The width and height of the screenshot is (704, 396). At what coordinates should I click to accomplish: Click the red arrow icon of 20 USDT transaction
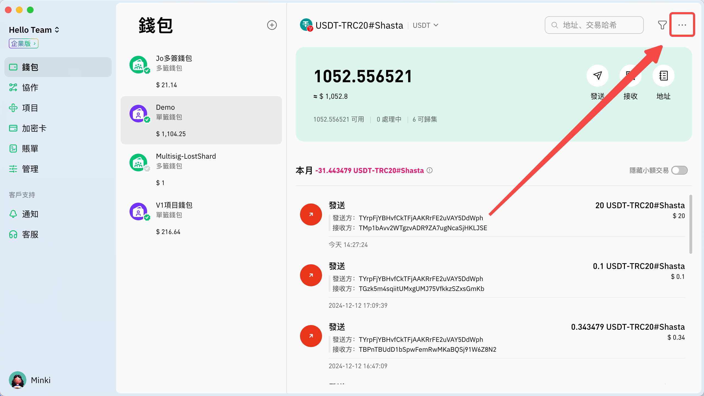pos(311,215)
